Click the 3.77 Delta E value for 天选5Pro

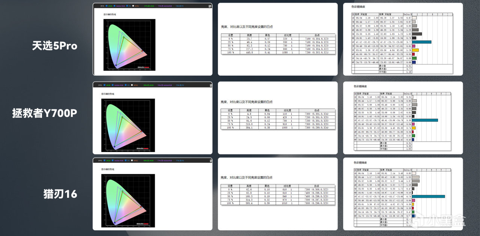click(408, 42)
